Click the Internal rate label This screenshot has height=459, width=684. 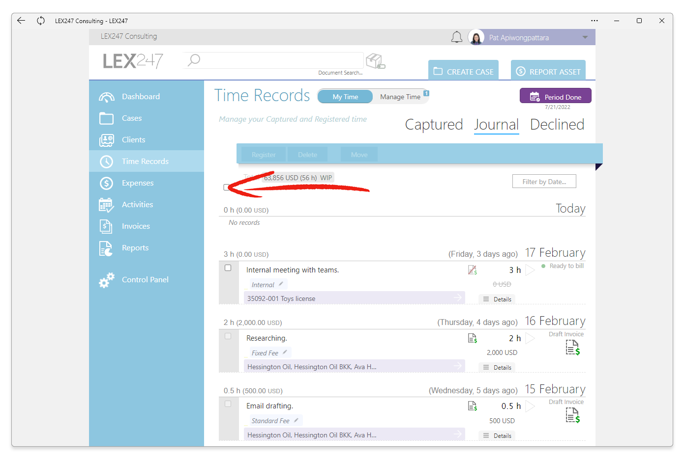263,285
